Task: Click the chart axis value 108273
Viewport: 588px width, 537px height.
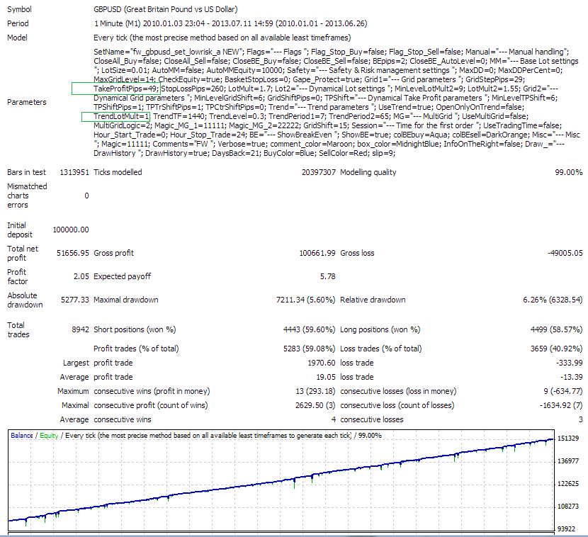Action: (568, 507)
